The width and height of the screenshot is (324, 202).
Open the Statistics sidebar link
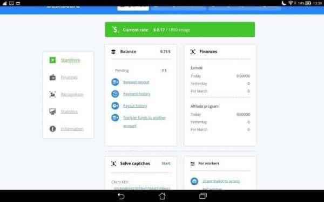click(x=69, y=112)
